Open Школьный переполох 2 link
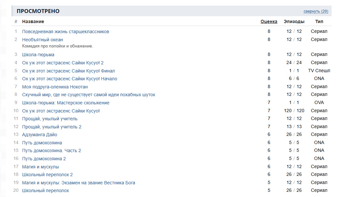Screen dimensions: 344x197 [47, 175]
